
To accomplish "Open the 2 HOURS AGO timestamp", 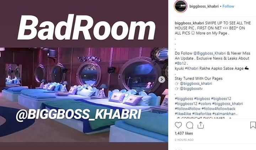I will point(184,140).
